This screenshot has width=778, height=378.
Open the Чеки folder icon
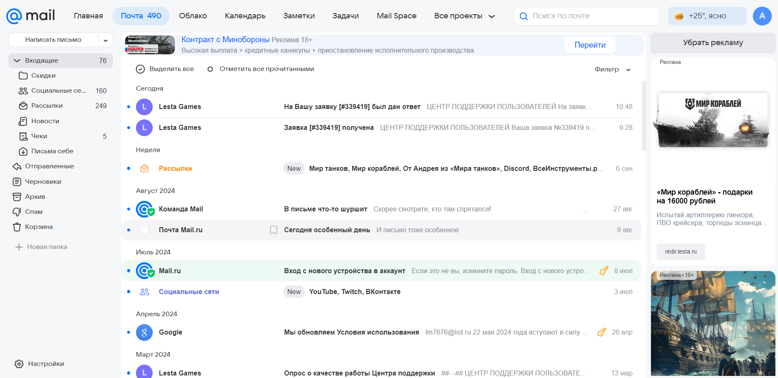click(23, 136)
